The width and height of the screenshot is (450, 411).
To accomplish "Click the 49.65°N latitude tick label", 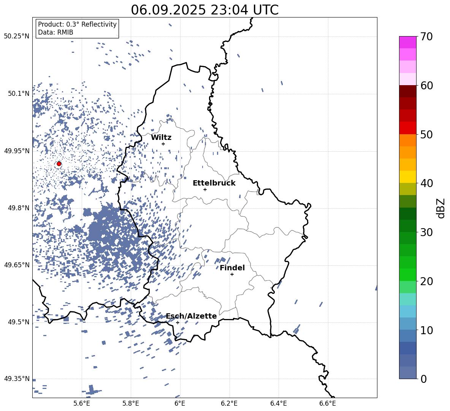I will point(17,265).
